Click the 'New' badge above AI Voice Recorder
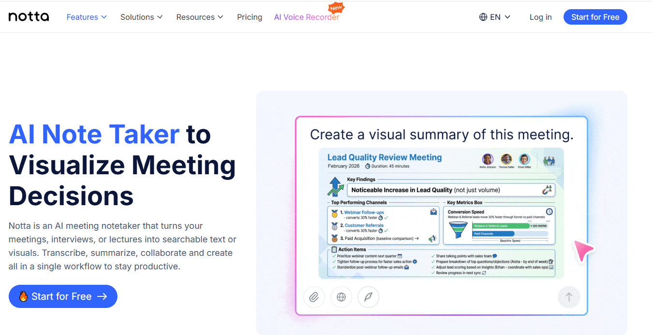Image resolution: width=652 pixels, height=335 pixels. pyautogui.click(x=336, y=8)
